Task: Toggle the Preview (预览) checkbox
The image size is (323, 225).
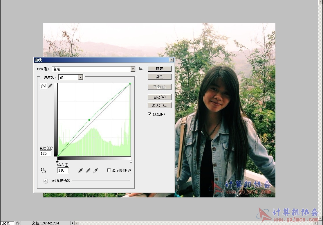Action: pos(149,114)
